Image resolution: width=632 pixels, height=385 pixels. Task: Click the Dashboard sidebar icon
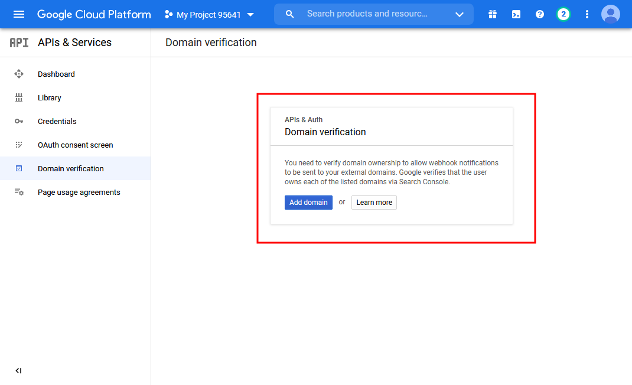click(18, 74)
